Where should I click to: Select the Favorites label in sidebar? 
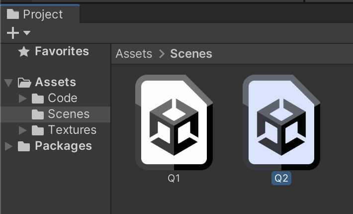pyautogui.click(x=62, y=52)
